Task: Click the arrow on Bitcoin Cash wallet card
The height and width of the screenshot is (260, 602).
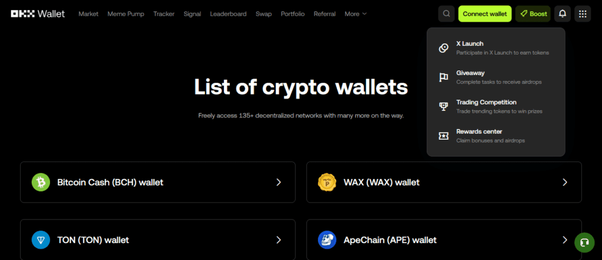Action: click(x=279, y=183)
